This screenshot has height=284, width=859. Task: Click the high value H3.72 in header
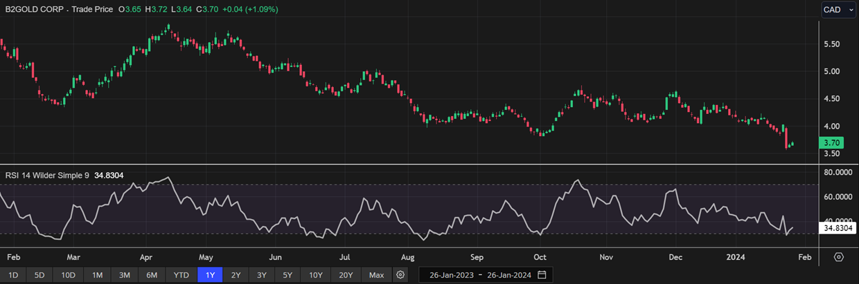click(x=157, y=10)
